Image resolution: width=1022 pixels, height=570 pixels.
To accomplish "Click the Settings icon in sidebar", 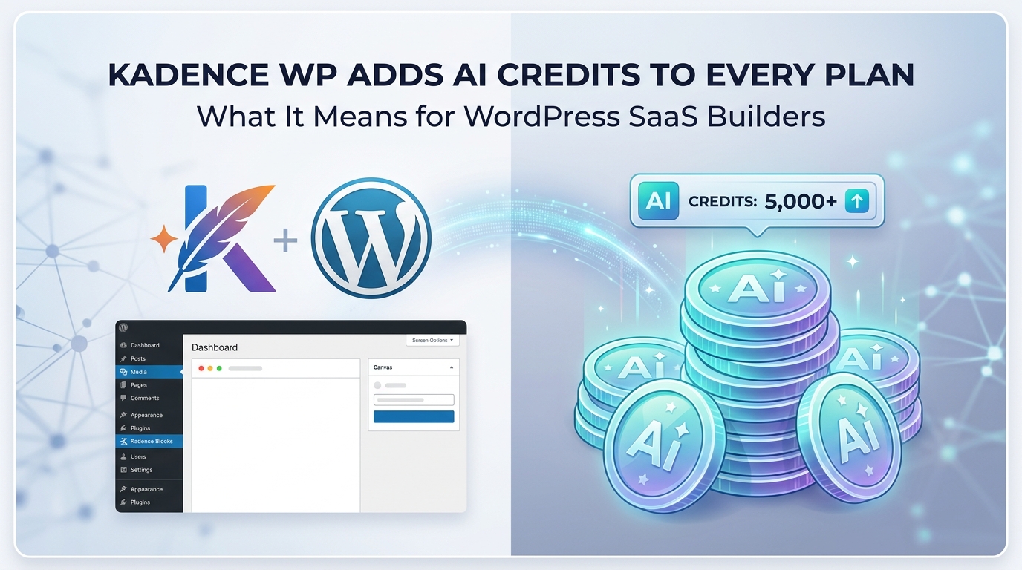I will click(123, 470).
